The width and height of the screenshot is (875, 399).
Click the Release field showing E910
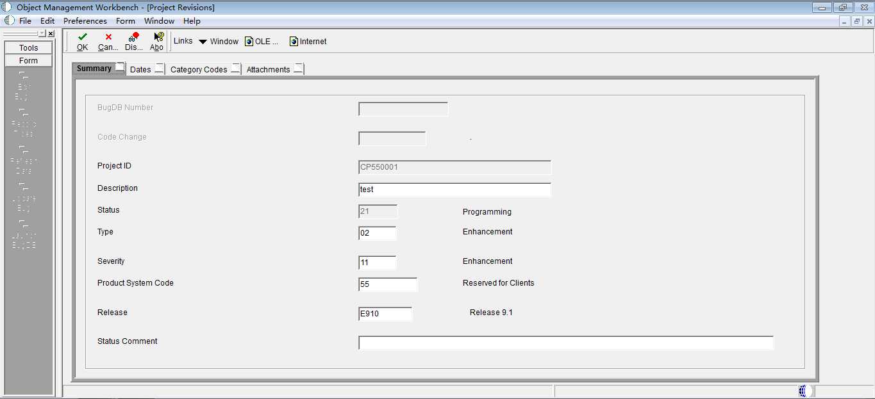[x=385, y=314]
